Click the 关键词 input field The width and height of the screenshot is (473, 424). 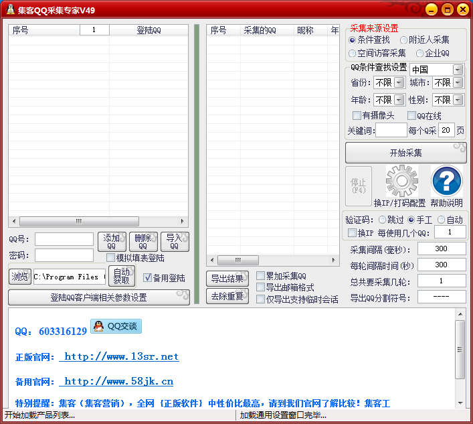[391, 130]
